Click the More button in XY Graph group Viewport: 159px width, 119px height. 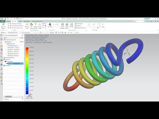103,25
